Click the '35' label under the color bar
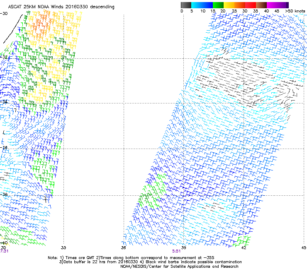 (x=256, y=11)
